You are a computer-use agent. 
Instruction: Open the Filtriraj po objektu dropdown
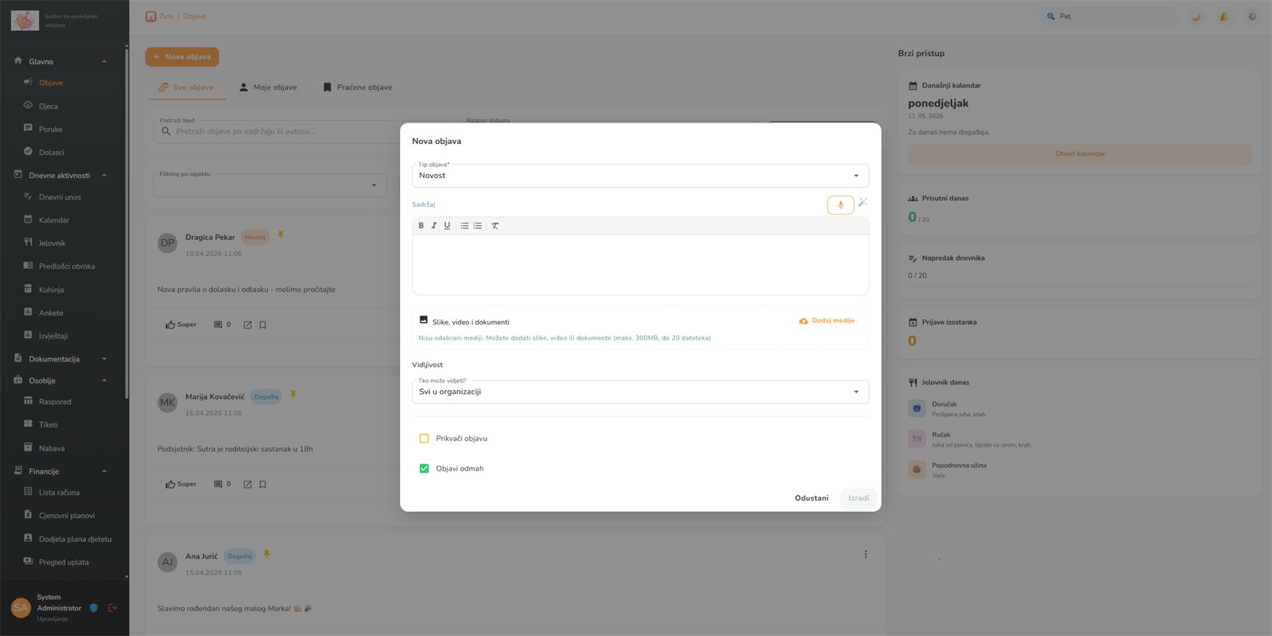[x=270, y=185]
